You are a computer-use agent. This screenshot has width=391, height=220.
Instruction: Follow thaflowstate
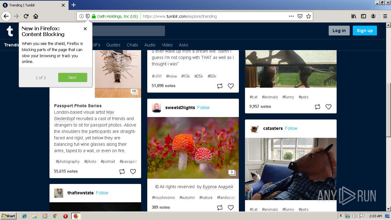102,193
